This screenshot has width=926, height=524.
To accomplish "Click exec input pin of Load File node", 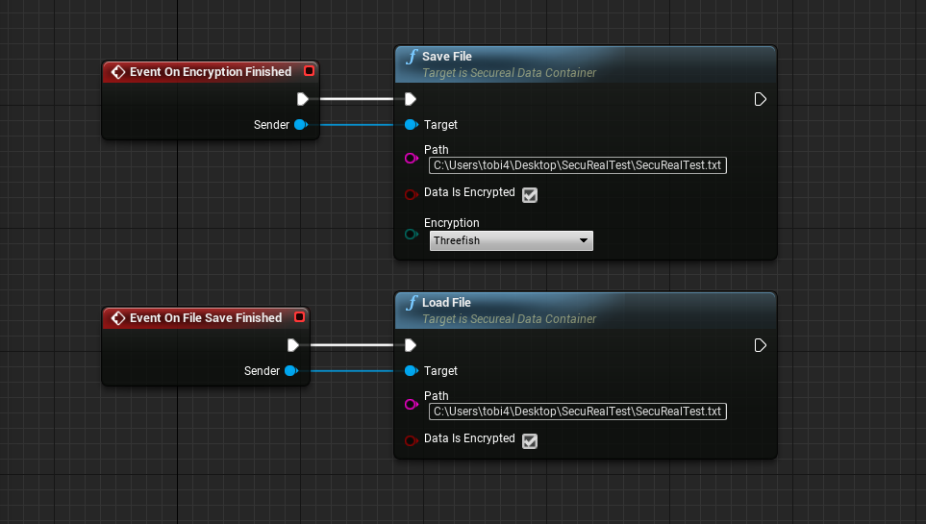I will pyautogui.click(x=411, y=345).
